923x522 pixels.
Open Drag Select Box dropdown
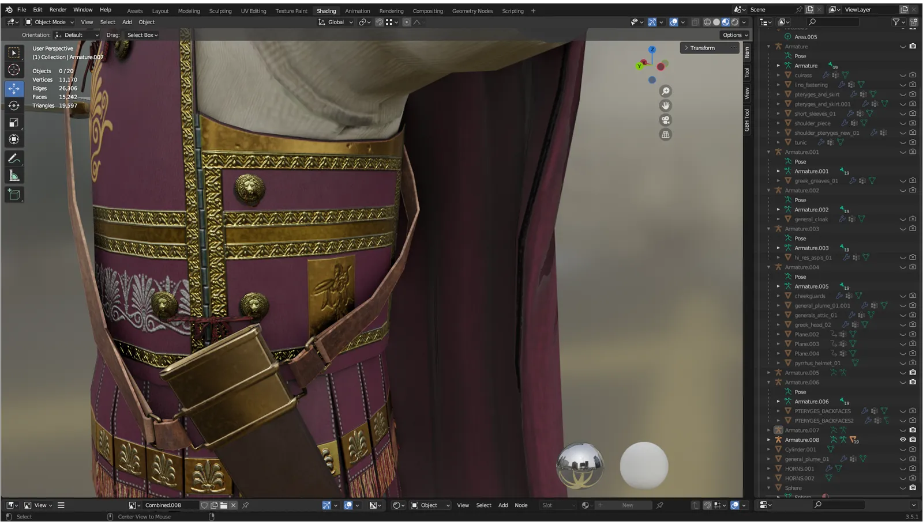[142, 35]
